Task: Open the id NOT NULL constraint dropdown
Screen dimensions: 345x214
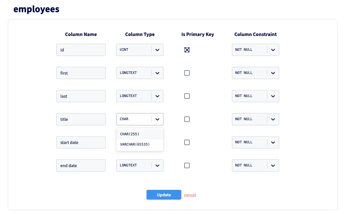Action: [x=273, y=50]
